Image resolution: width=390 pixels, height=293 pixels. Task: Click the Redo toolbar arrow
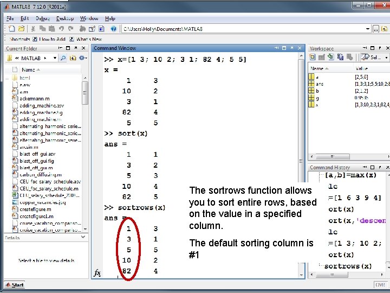71,29
